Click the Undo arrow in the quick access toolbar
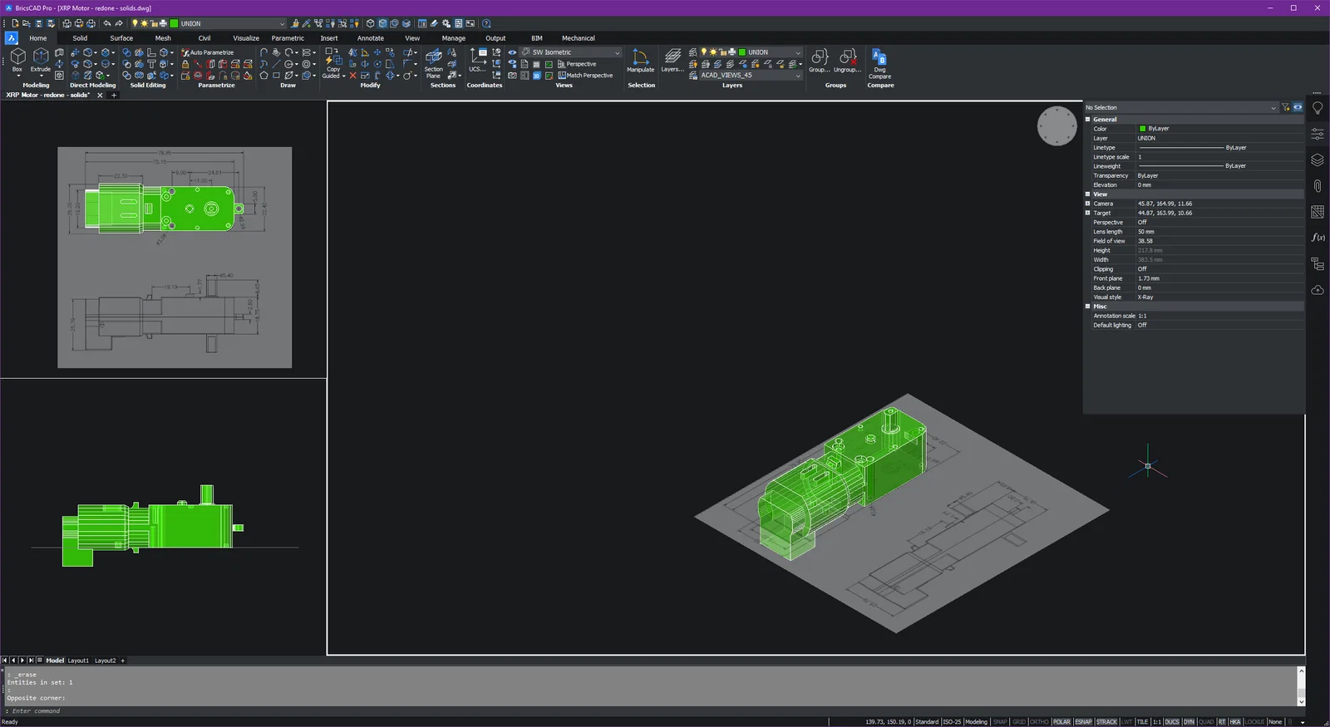Image resolution: width=1330 pixels, height=727 pixels. pyautogui.click(x=107, y=23)
